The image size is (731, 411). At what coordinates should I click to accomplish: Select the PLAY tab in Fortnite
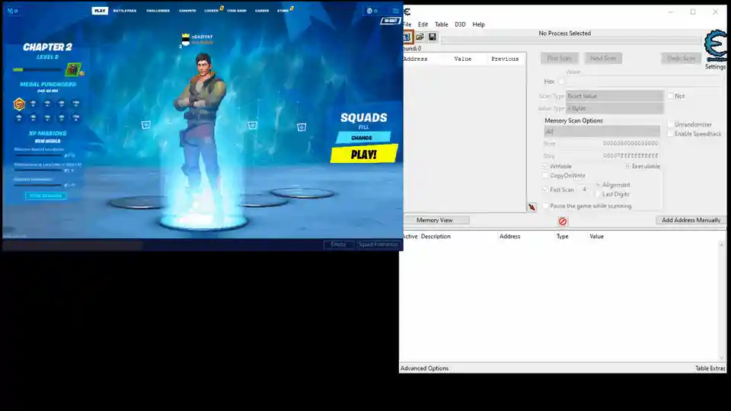point(100,10)
